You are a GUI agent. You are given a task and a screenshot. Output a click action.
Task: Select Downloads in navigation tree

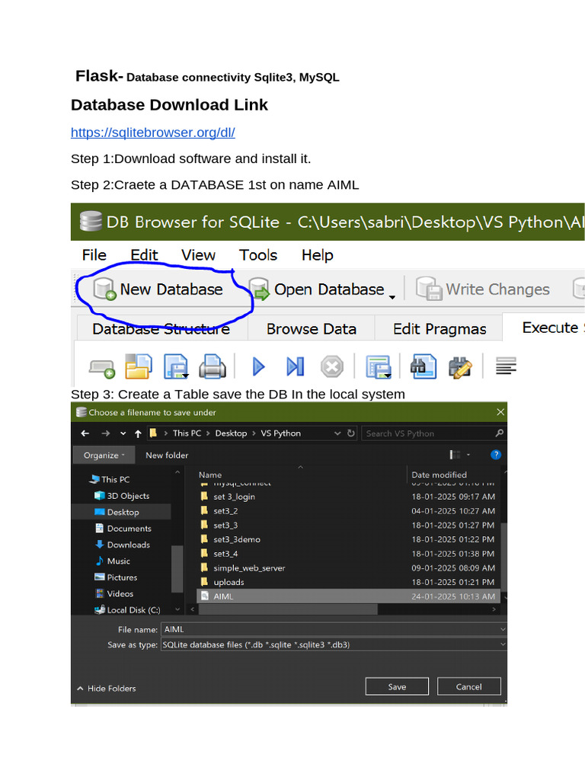[x=123, y=545]
